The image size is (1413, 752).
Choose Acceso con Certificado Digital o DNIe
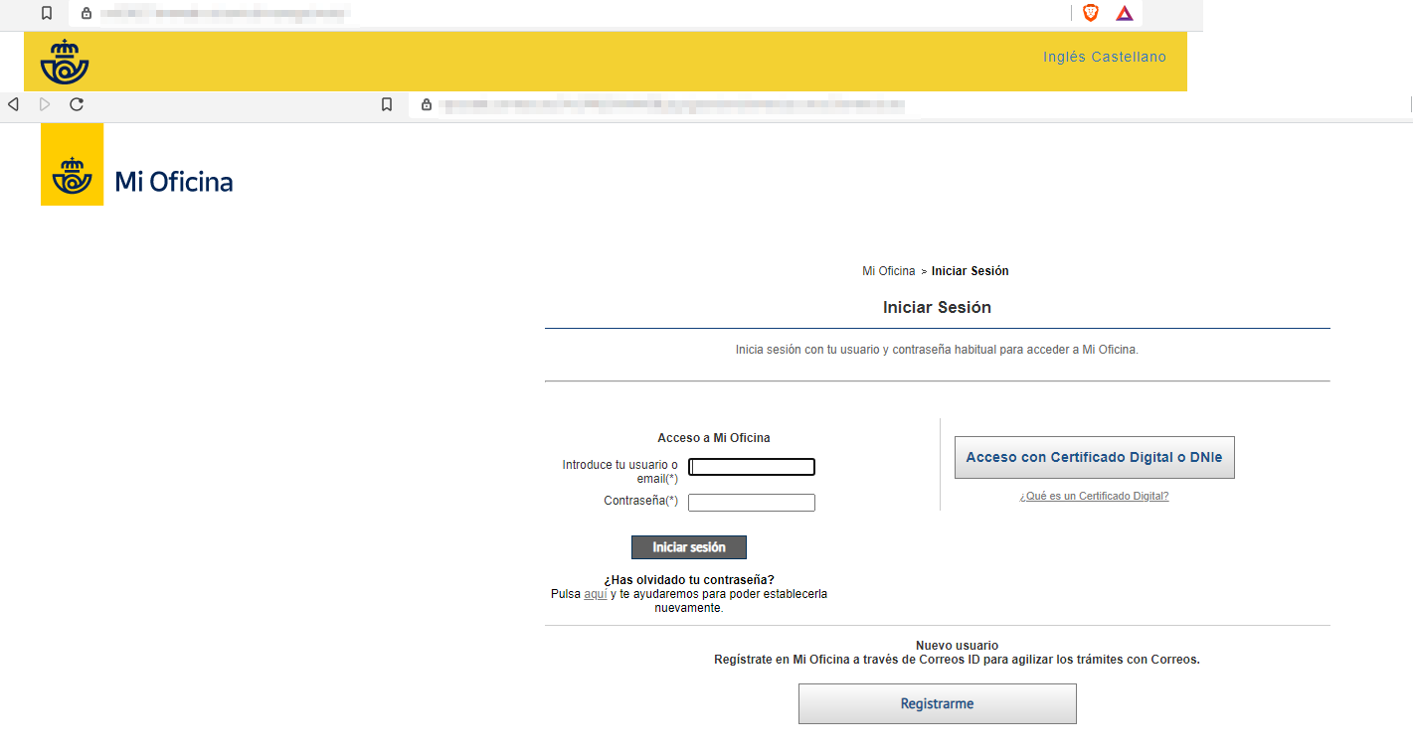1094,457
